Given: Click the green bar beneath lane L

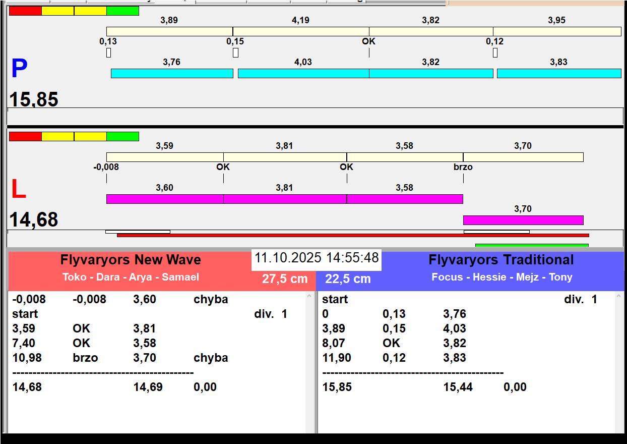Looking at the screenshot, I should coord(532,245).
